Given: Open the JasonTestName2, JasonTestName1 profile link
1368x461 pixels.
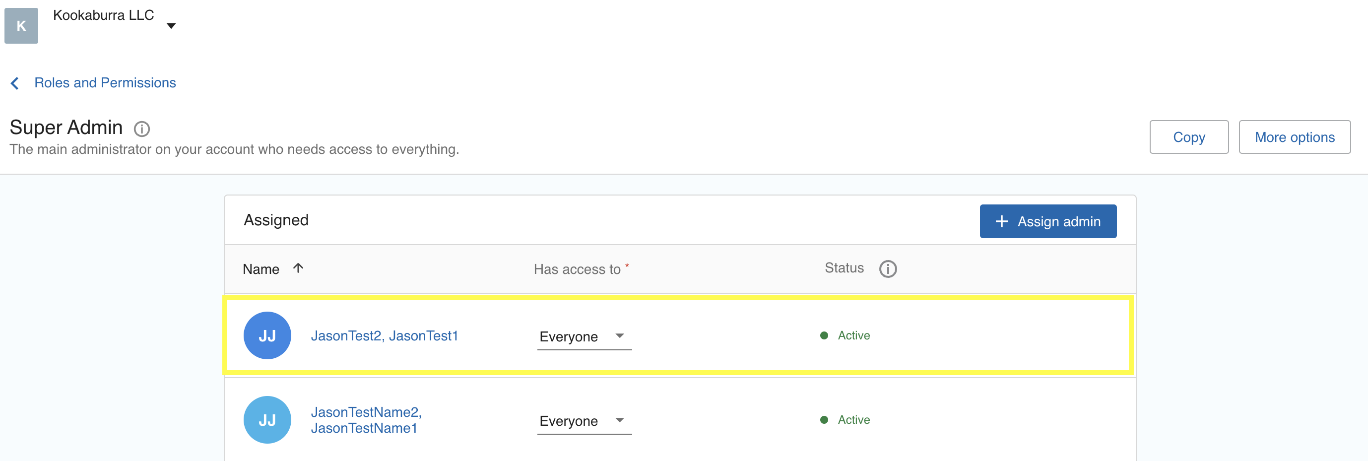Looking at the screenshot, I should (366, 420).
